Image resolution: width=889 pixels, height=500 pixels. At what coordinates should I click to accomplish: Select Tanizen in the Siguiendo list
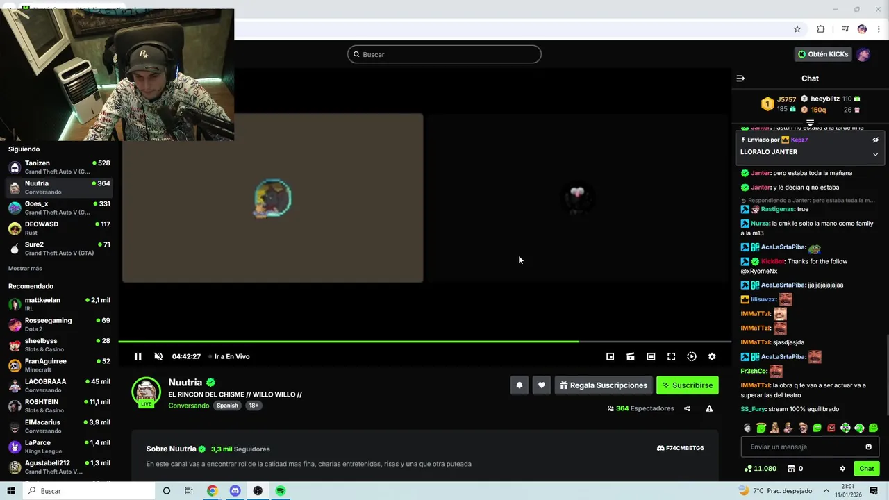point(60,167)
